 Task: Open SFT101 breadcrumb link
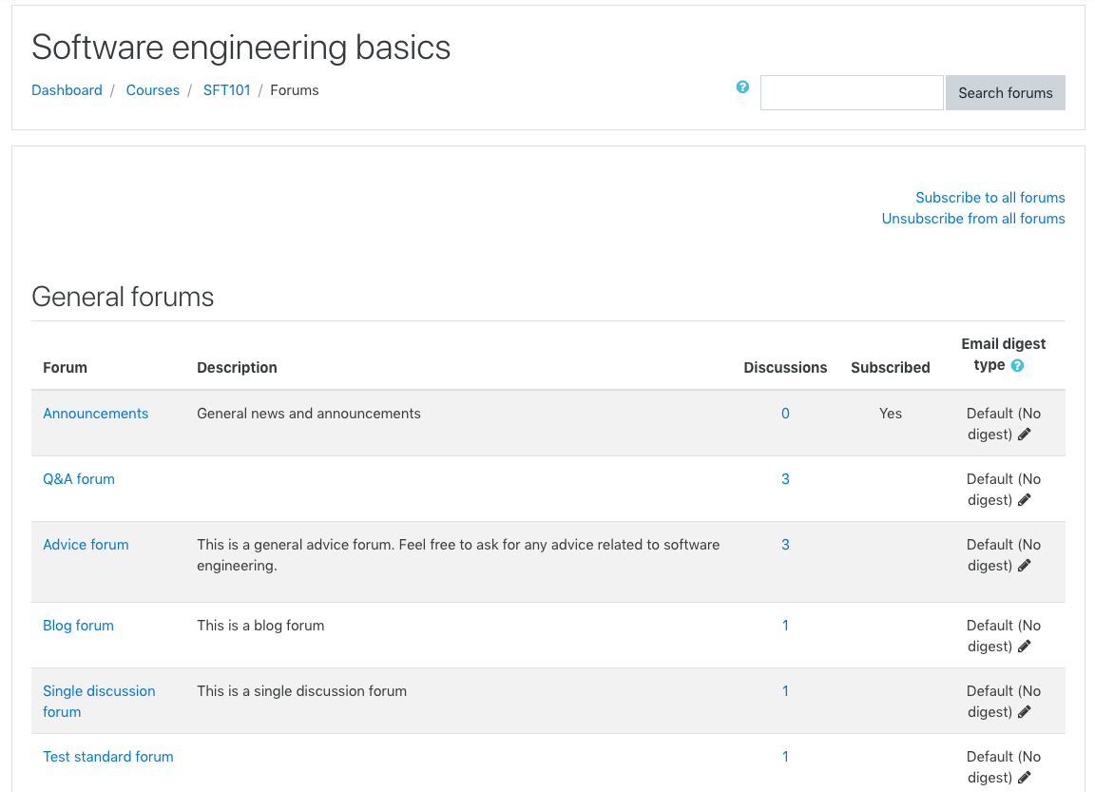pyautogui.click(x=226, y=90)
